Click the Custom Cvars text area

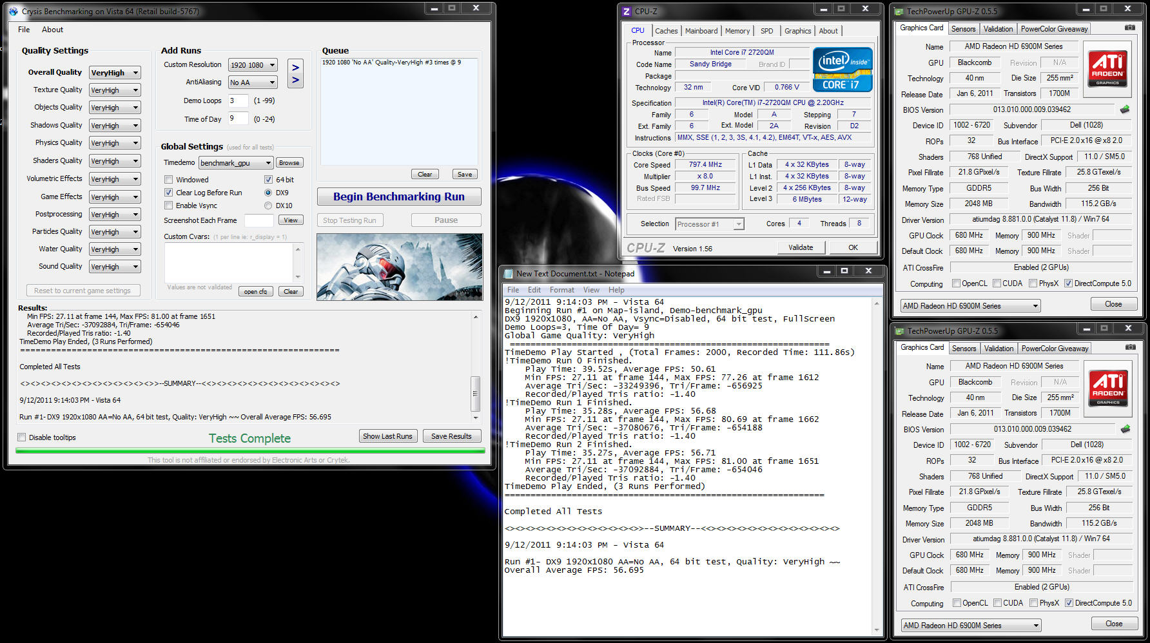229,262
